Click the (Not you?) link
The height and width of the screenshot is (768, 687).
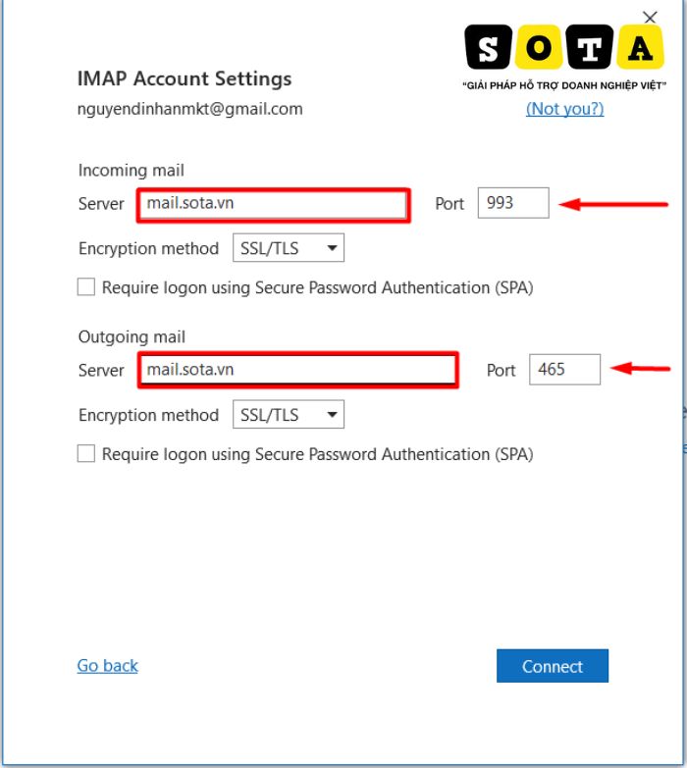565,109
